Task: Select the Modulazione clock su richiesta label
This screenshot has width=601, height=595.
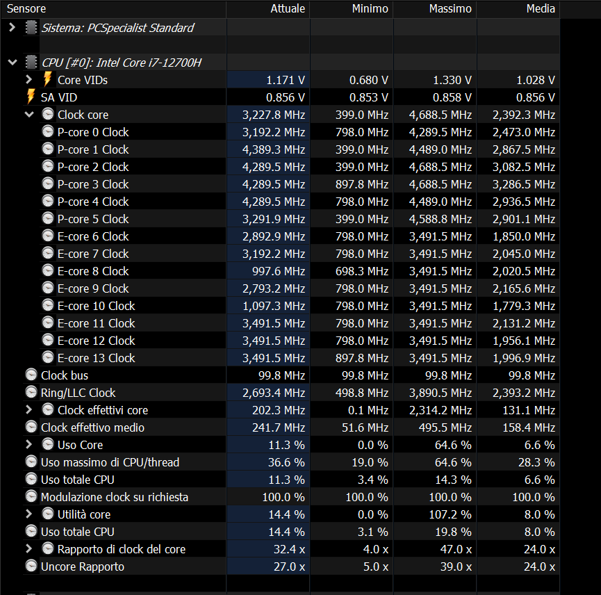Action: [115, 497]
